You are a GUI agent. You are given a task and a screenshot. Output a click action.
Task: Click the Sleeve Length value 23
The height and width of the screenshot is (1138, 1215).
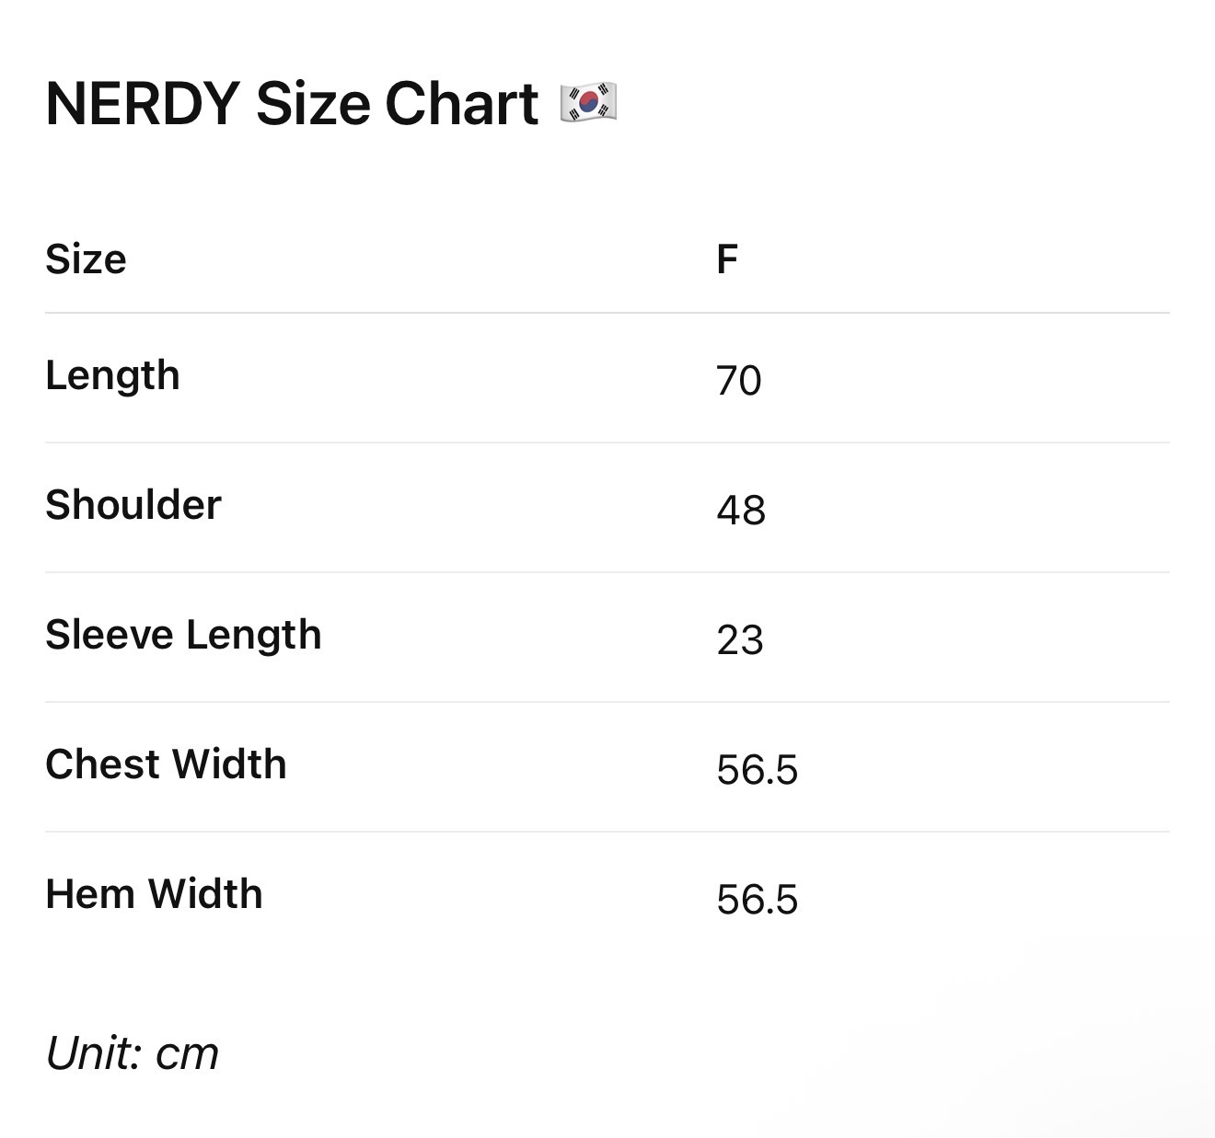[740, 640]
